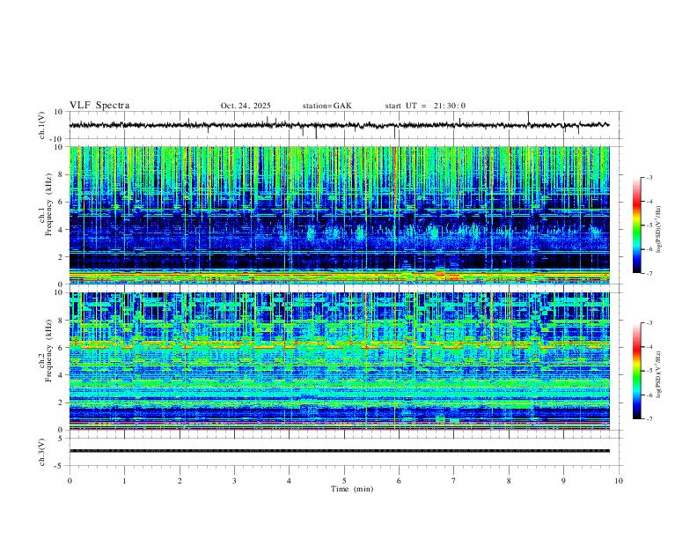Click the ch.1 spectrogram color bar
Image resolution: width=697 pixels, height=539 pixels.
pos(636,225)
